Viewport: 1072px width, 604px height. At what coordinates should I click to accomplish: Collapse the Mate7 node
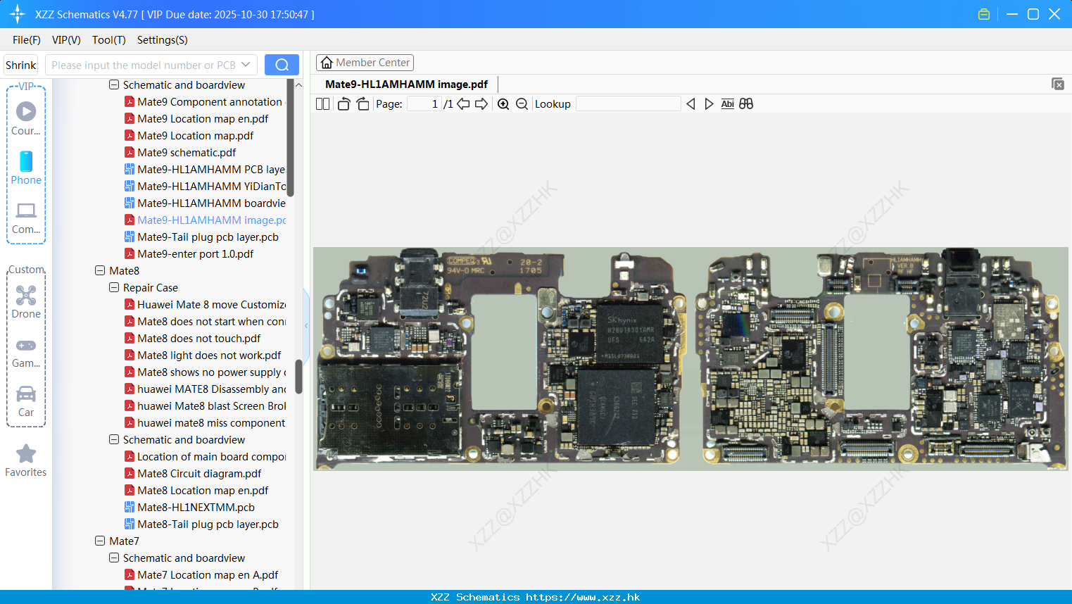[x=100, y=541]
